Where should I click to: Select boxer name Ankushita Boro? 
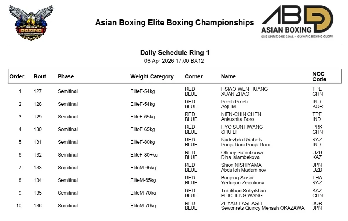click(x=237, y=119)
